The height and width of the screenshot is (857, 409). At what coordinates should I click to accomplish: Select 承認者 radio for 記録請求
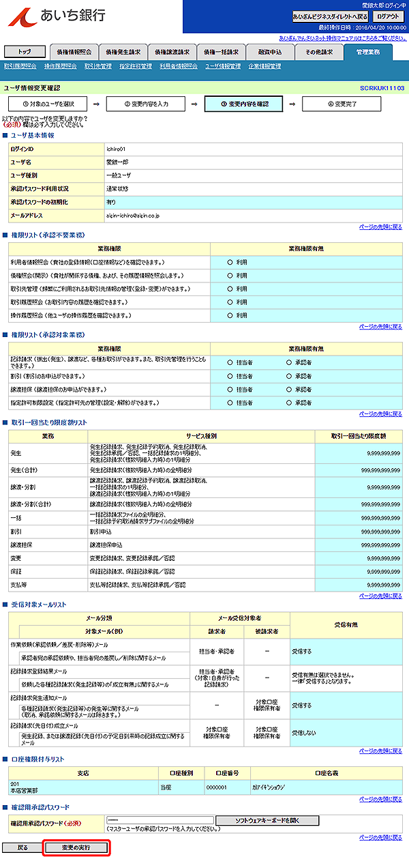(x=289, y=362)
